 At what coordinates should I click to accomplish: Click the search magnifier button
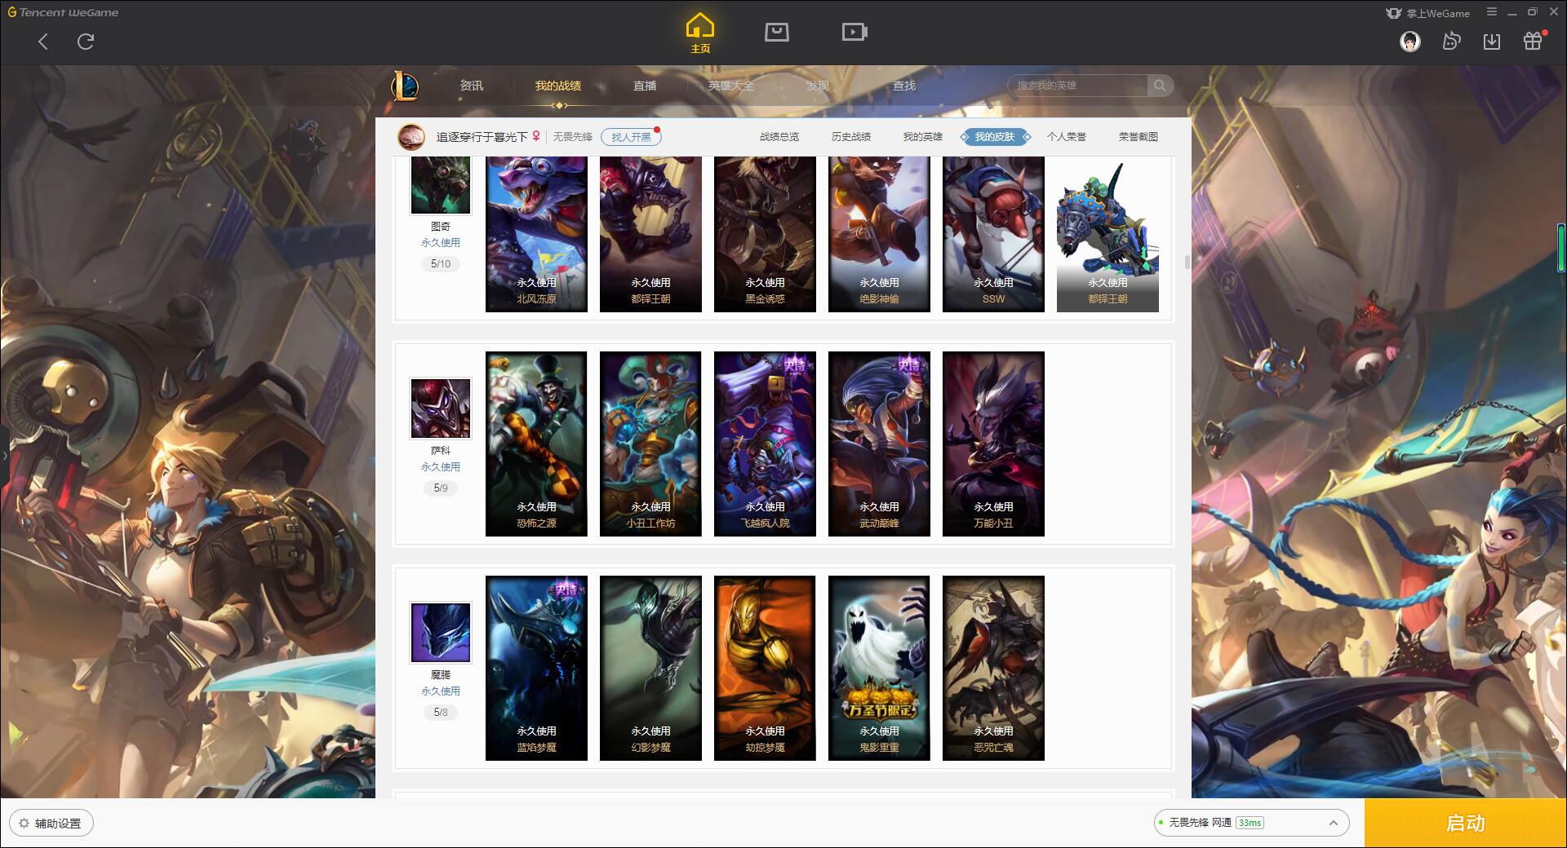(x=1160, y=86)
